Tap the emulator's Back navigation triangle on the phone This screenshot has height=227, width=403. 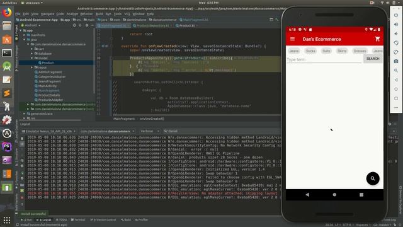tap(307, 195)
